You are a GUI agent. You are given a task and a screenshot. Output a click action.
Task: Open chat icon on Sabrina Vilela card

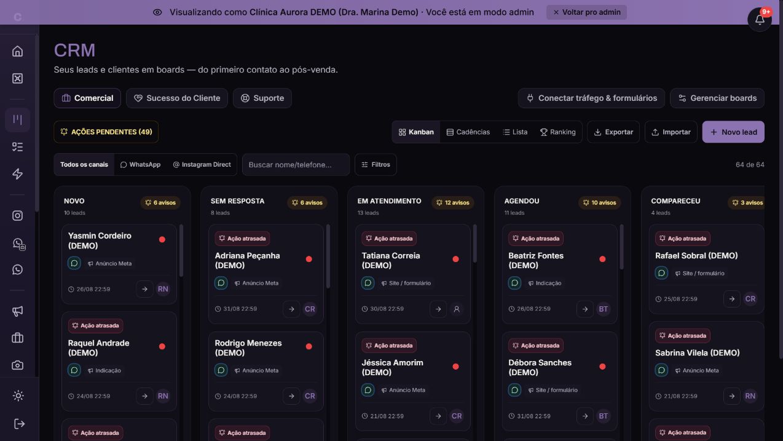pyautogui.click(x=661, y=370)
